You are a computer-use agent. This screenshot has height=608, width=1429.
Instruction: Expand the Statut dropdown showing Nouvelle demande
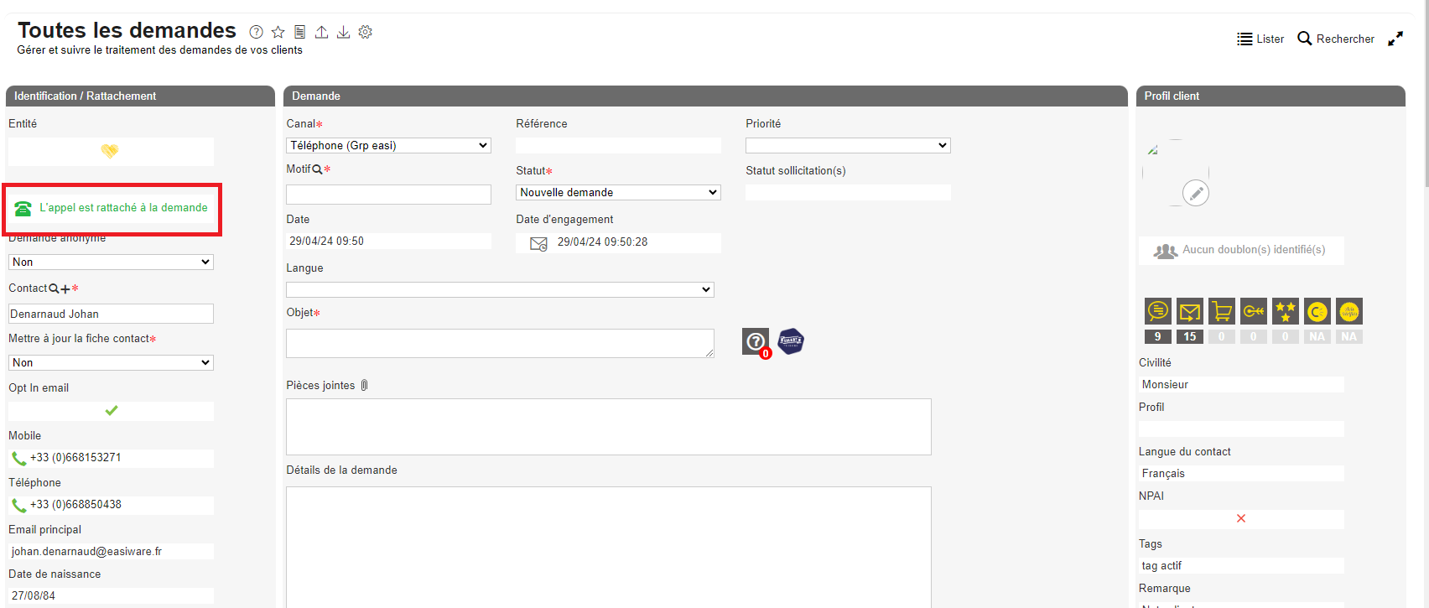pyautogui.click(x=618, y=193)
